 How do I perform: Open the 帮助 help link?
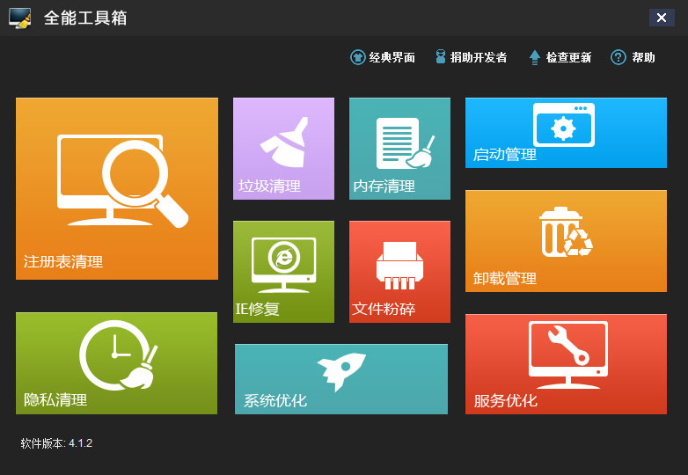click(x=633, y=57)
